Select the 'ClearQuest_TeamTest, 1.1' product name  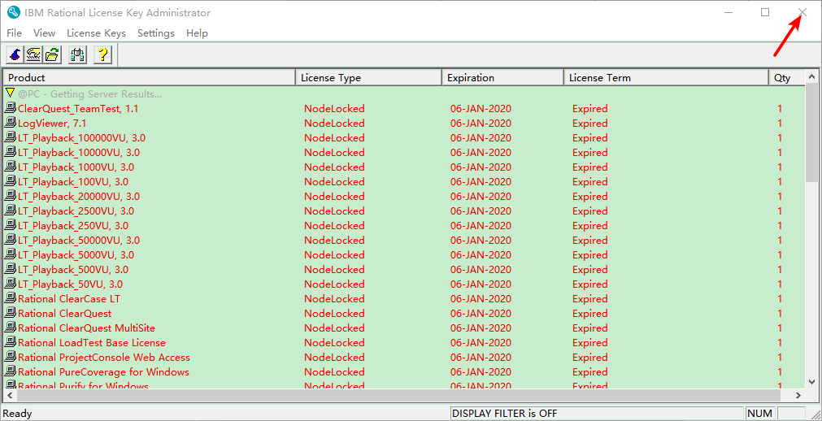click(78, 109)
